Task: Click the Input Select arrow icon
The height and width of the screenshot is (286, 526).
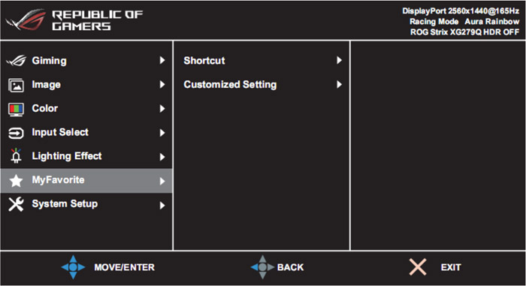Action: [16, 133]
